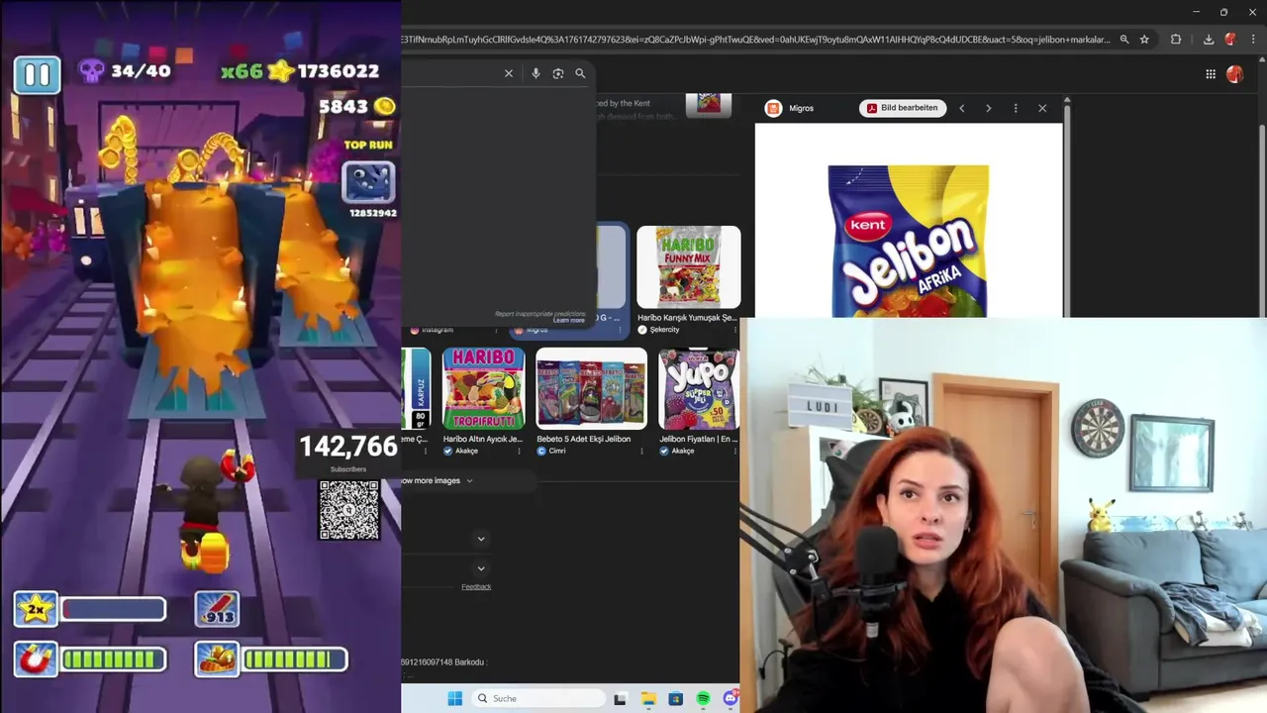The image size is (1267, 713).
Task: Clear the Google search box text
Action: [509, 73]
